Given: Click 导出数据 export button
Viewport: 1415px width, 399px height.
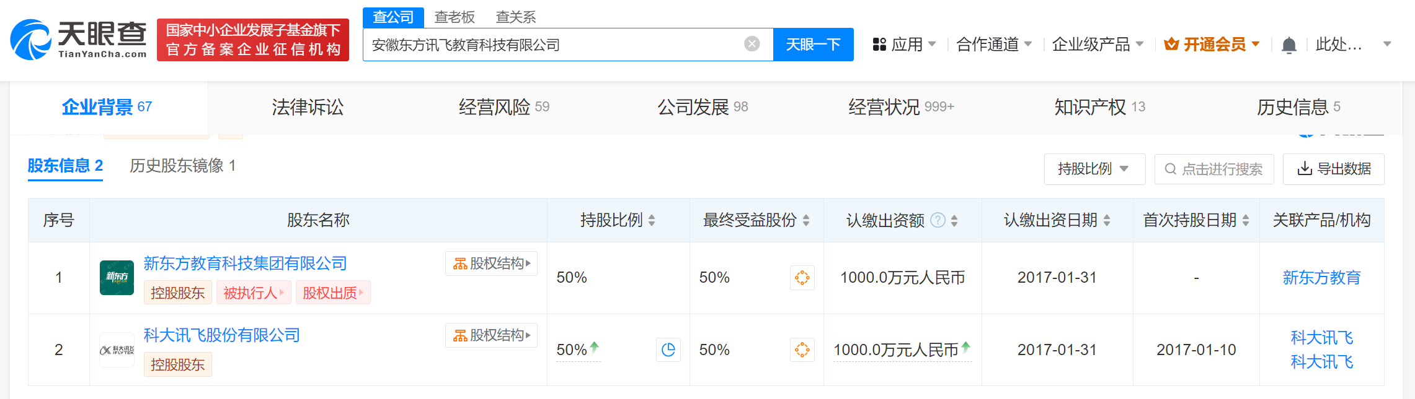Looking at the screenshot, I should (1334, 169).
